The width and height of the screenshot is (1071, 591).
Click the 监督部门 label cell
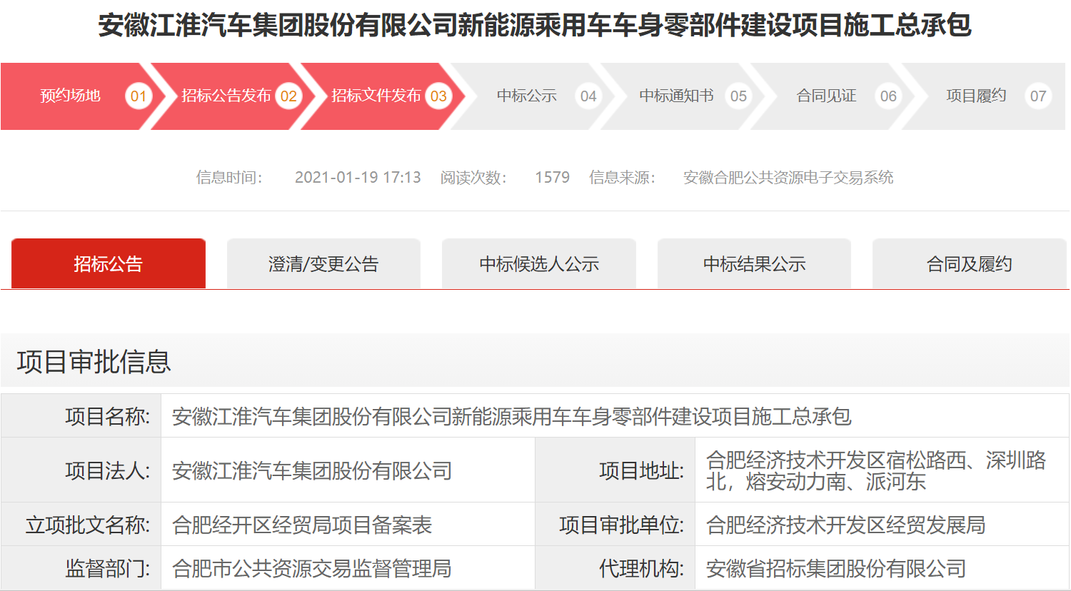tap(81, 568)
